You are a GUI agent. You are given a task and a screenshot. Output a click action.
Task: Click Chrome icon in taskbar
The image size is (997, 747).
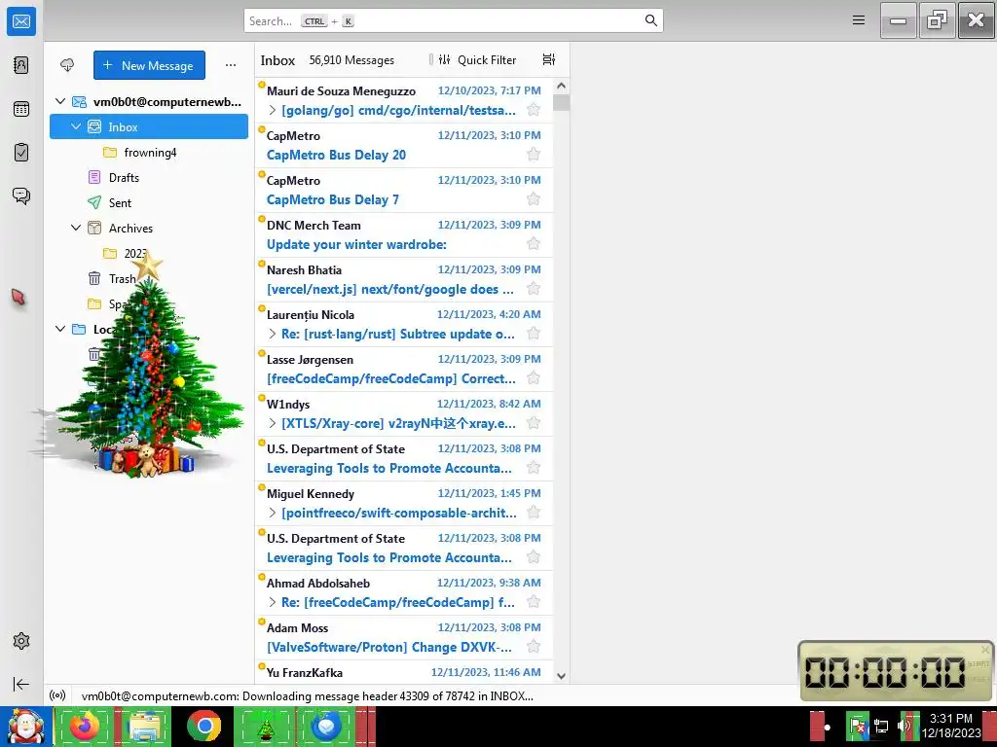coord(204,726)
